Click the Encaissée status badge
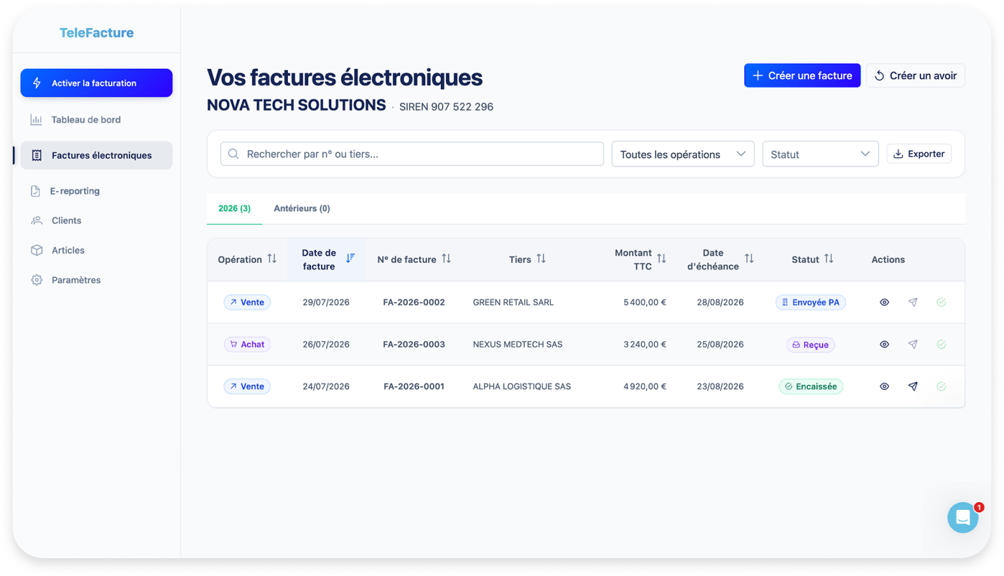 click(x=811, y=386)
